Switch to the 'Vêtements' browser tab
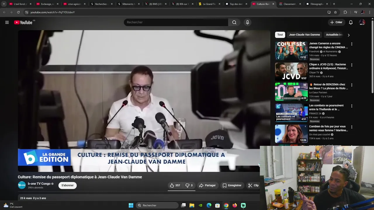The height and width of the screenshot is (210, 374). tap(128, 4)
